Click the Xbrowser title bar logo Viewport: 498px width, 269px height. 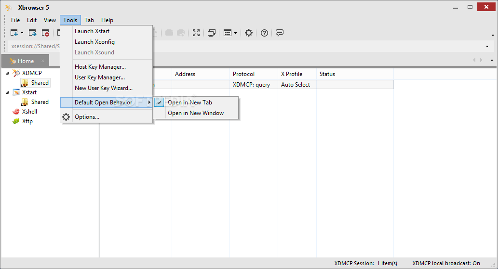click(x=9, y=7)
